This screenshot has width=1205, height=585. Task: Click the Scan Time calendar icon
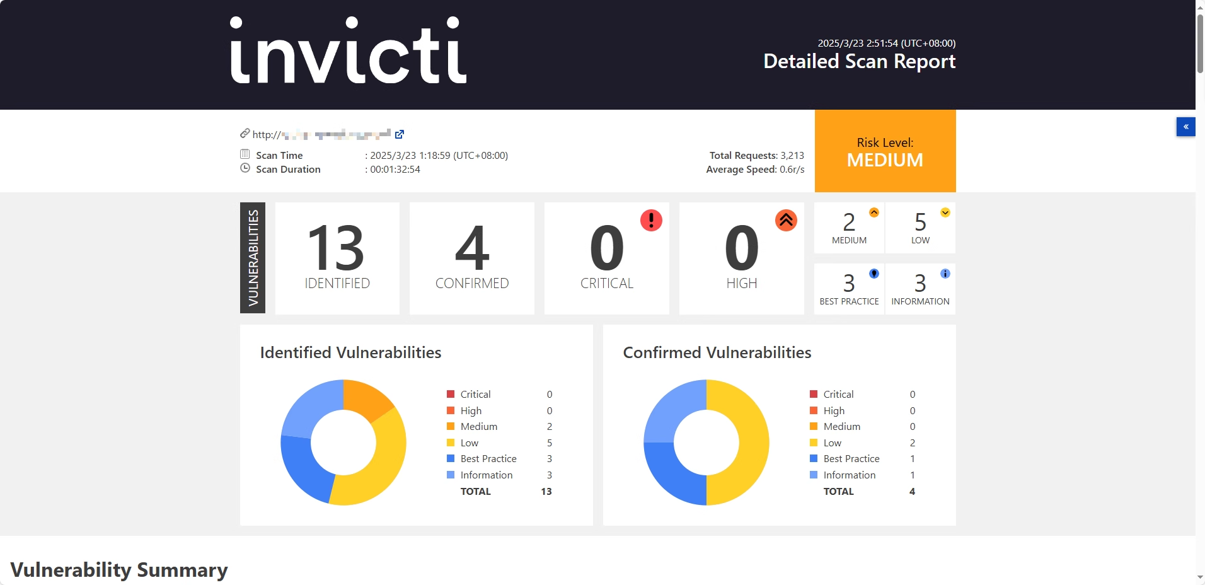[x=245, y=154]
